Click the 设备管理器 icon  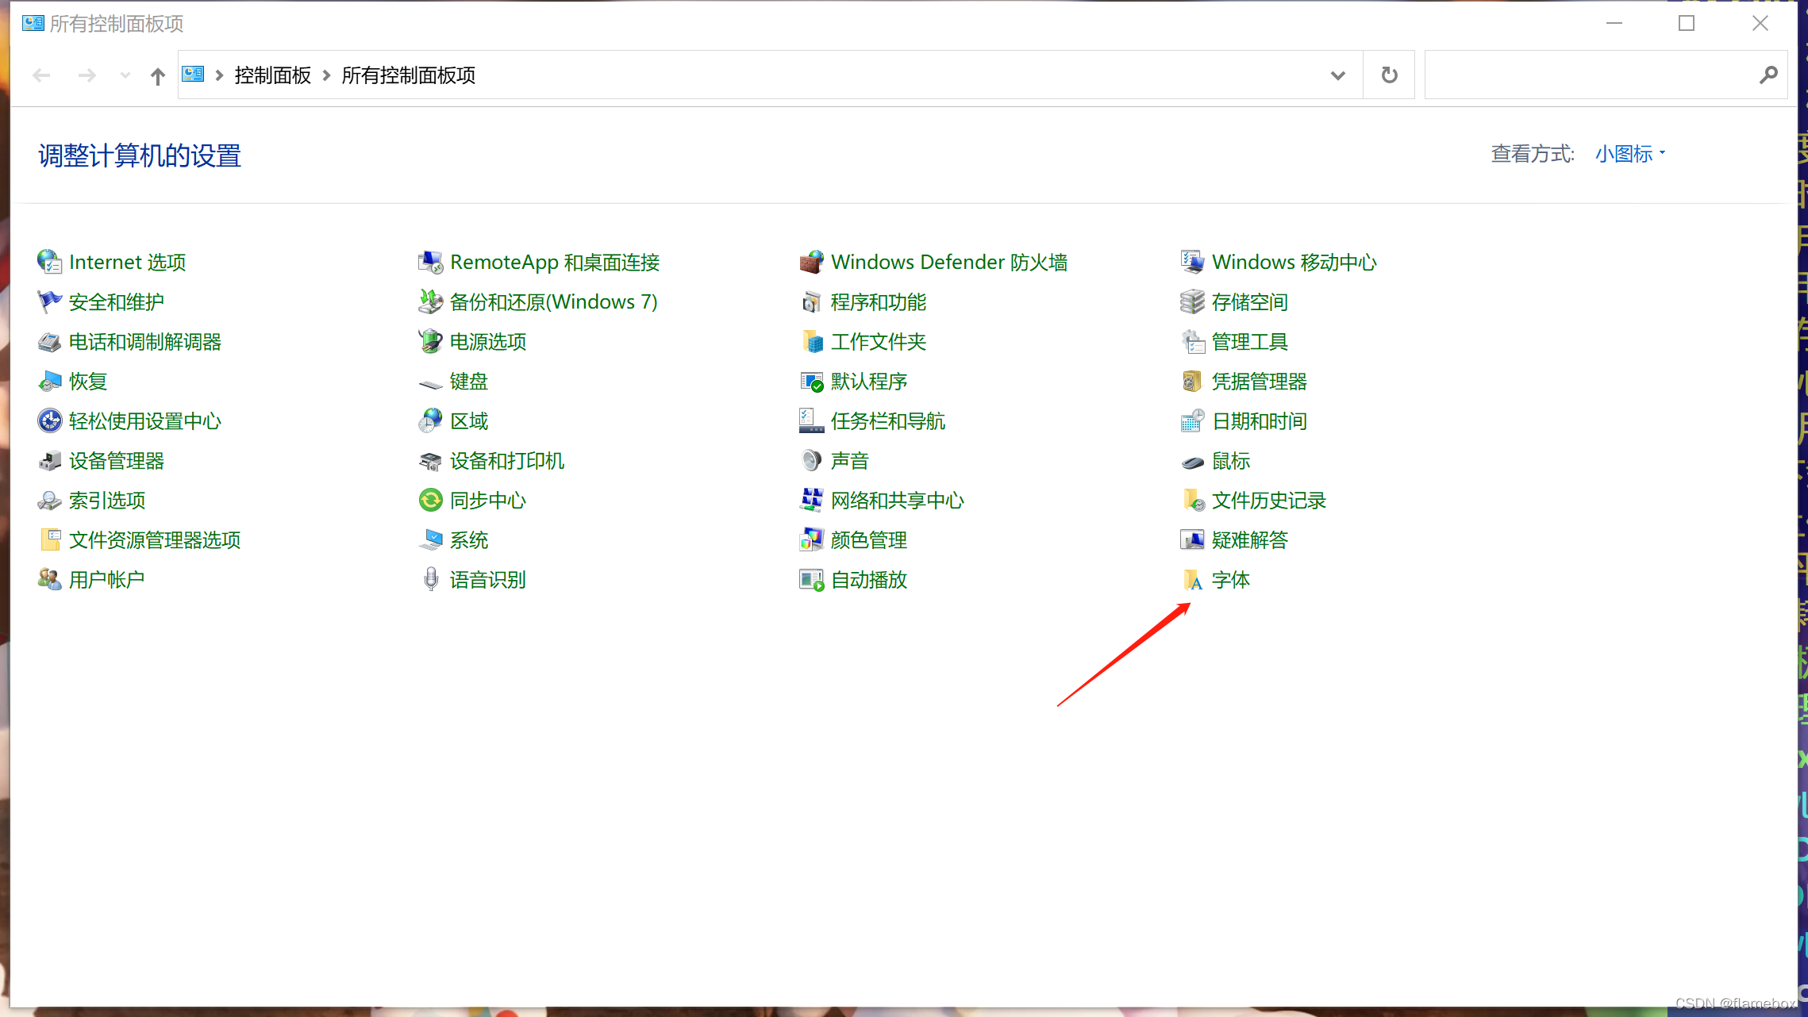49,461
